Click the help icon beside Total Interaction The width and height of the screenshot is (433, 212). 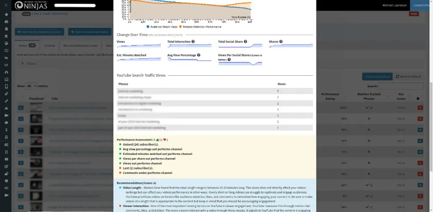point(193,41)
